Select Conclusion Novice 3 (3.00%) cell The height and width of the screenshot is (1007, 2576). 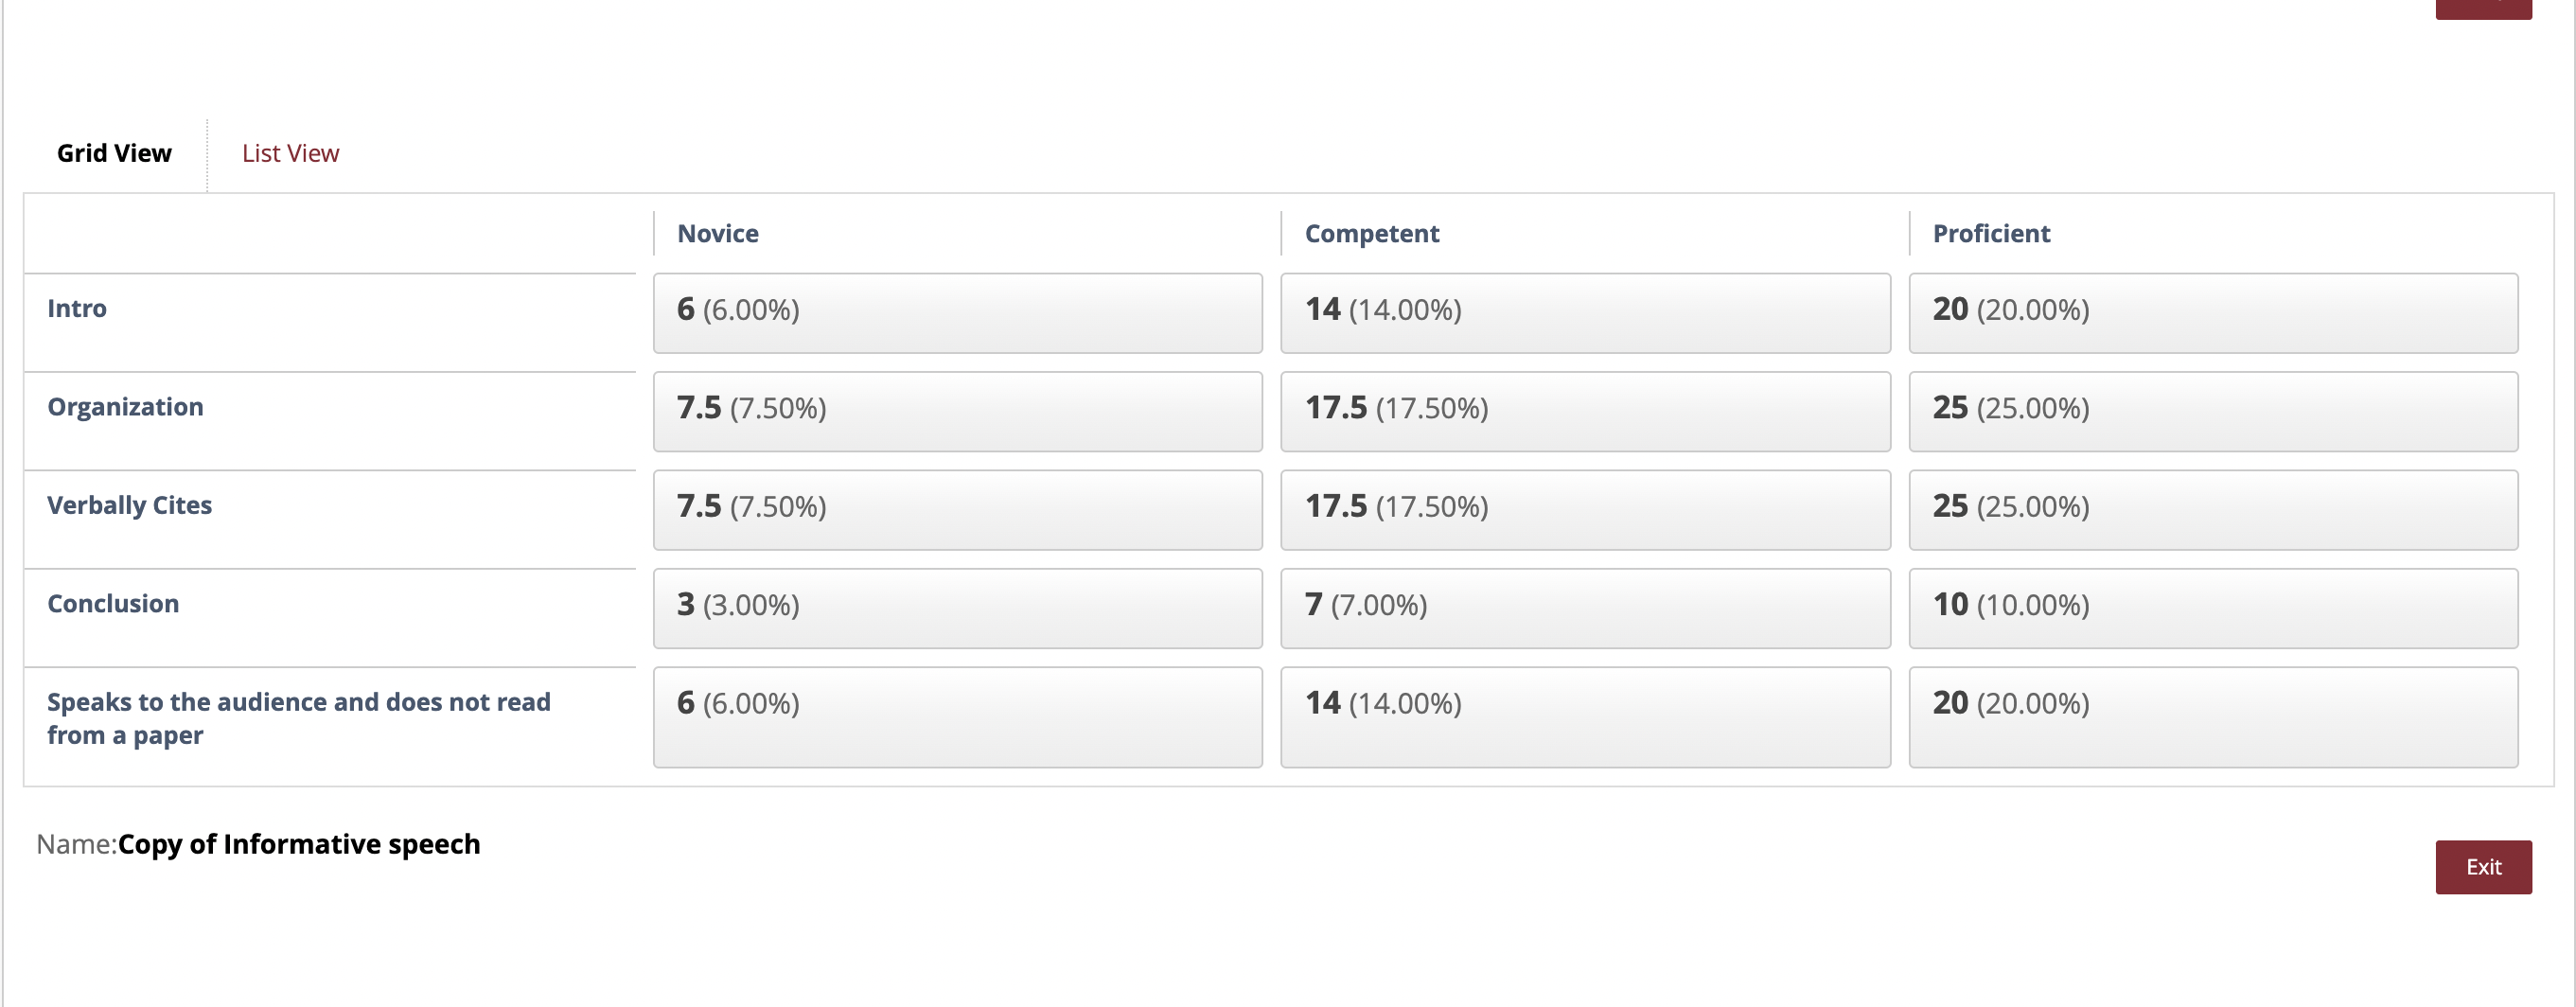click(957, 608)
